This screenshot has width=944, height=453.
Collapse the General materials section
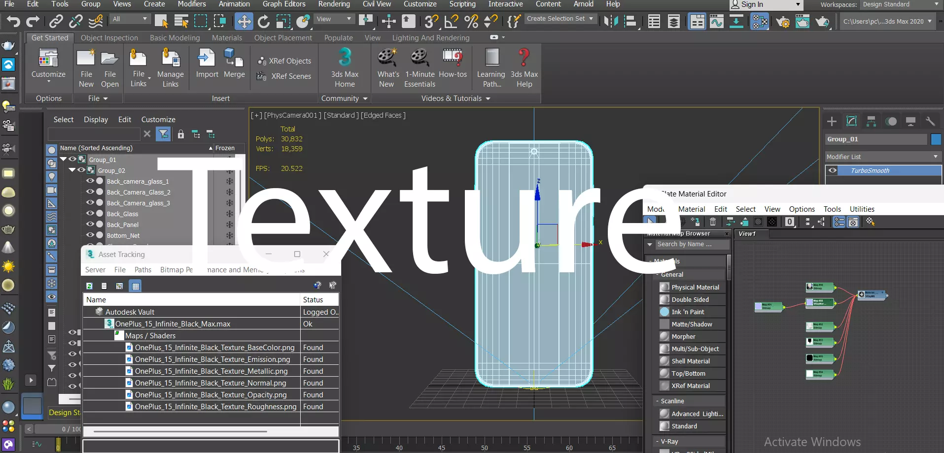[x=658, y=274]
